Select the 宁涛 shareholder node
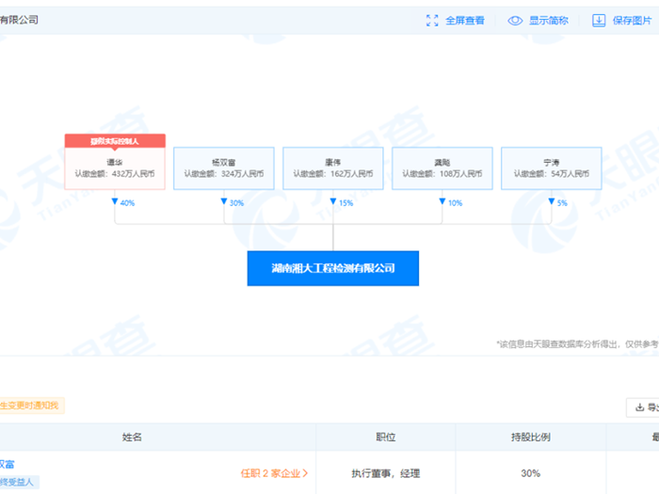Viewport: 659px width, 494px height. (x=552, y=168)
